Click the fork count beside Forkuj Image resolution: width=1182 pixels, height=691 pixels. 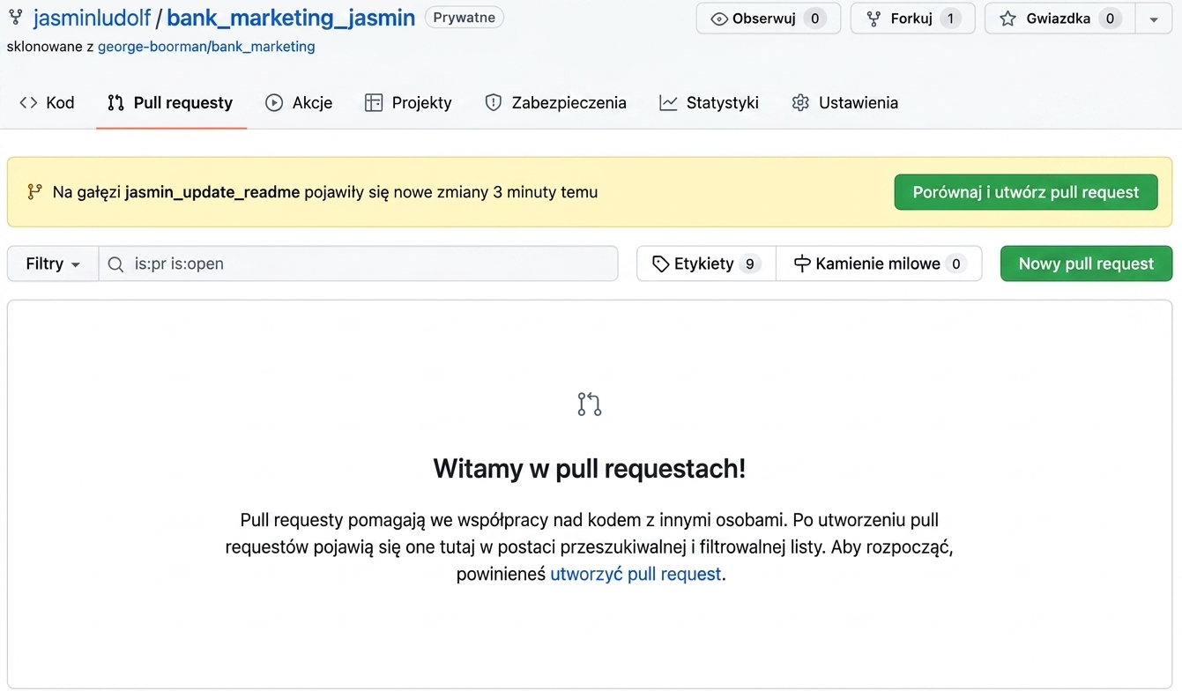point(949,19)
